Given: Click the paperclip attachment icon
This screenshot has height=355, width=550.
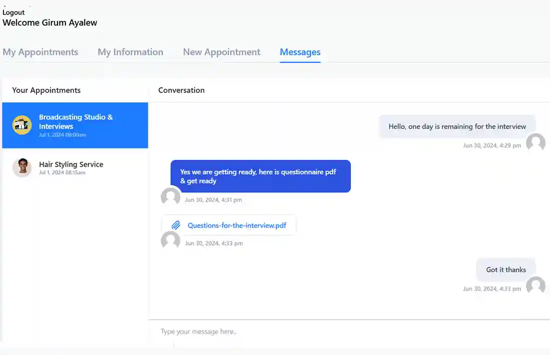Looking at the screenshot, I should 176,225.
